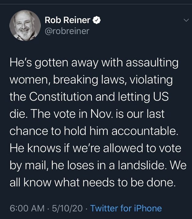Open the Twitter for iPhone source link
This screenshot has width=192, height=219.
(x=126, y=208)
